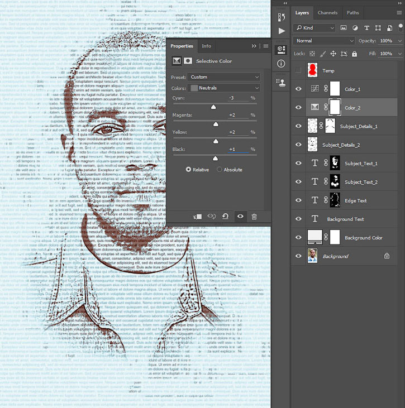
Task: Collapse the Layers panel group arrows
Action: click(x=399, y=3)
